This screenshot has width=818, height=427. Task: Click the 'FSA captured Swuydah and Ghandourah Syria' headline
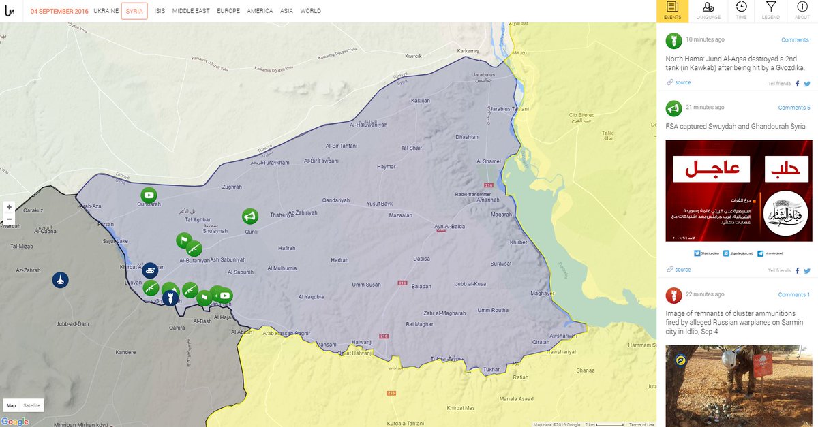point(736,127)
